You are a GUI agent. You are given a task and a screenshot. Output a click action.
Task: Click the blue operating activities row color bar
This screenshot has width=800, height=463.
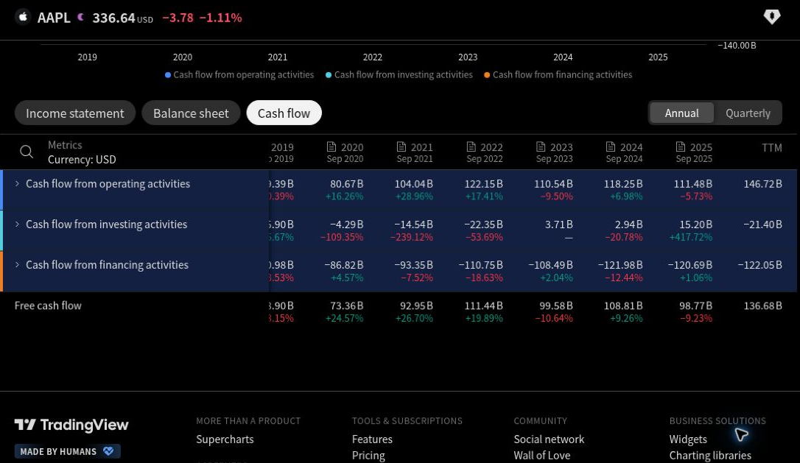click(x=1, y=190)
